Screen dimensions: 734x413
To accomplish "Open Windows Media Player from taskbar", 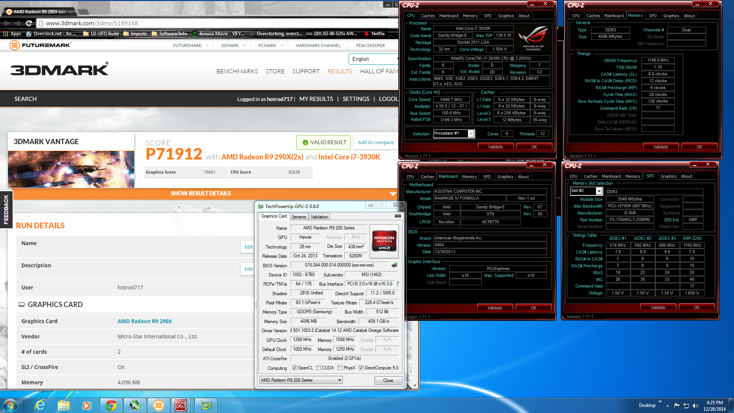I will point(87,405).
